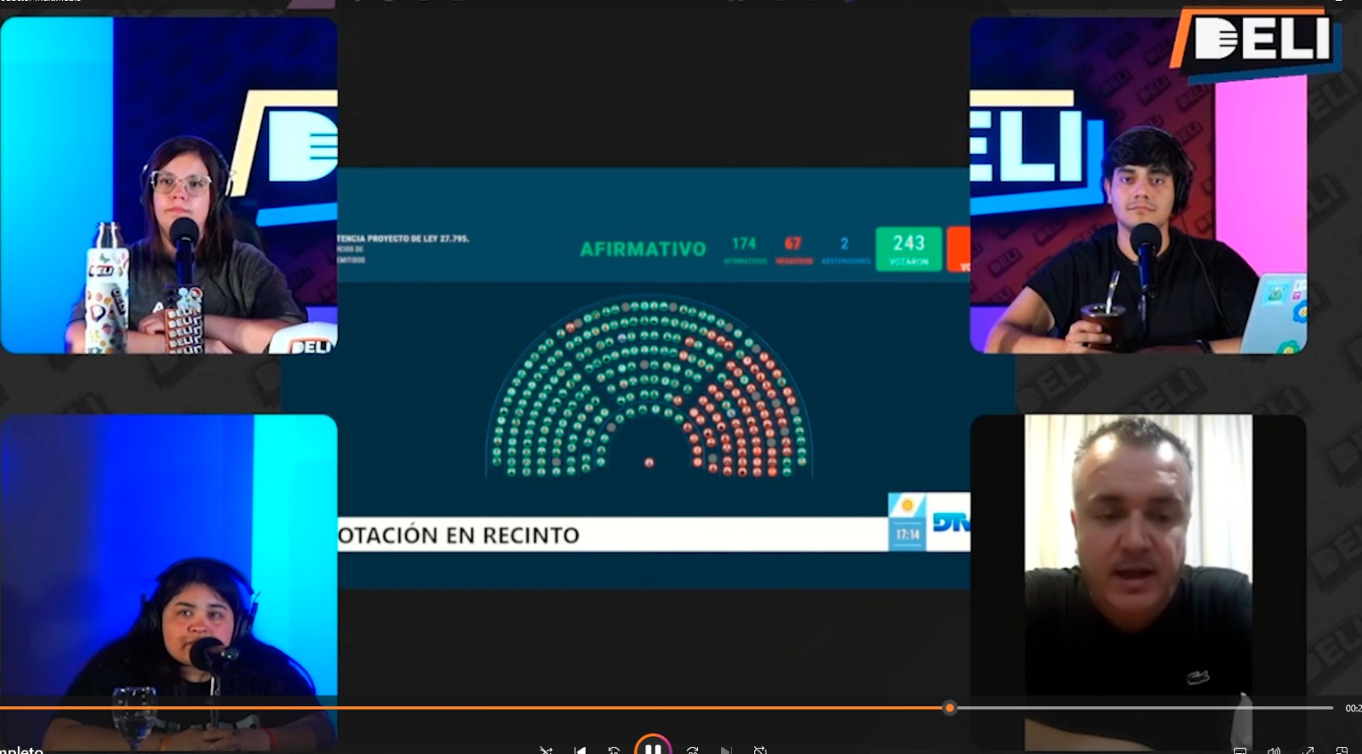Click the elapsed time display
Viewport: 1362px width, 754px height.
(1352, 708)
